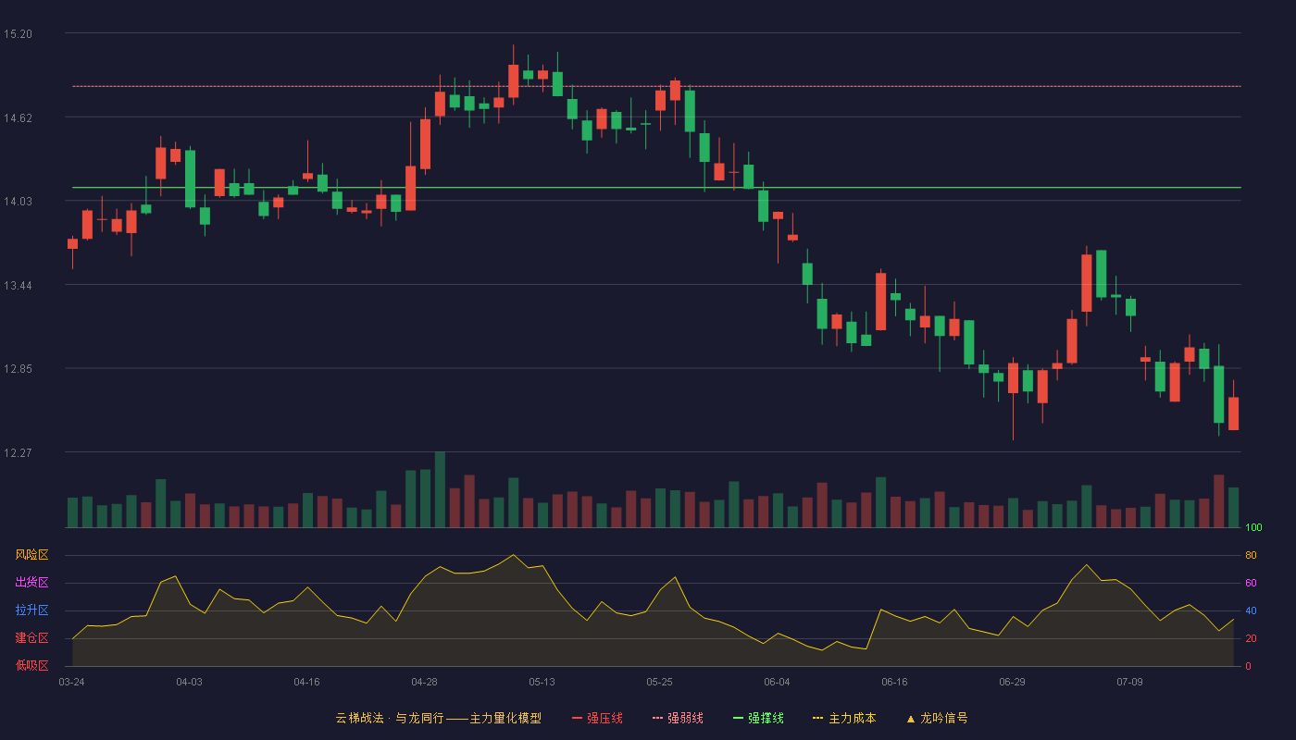The height and width of the screenshot is (740, 1296).
Task: Click the 60 indicator axis value
Action: [x=1251, y=583]
